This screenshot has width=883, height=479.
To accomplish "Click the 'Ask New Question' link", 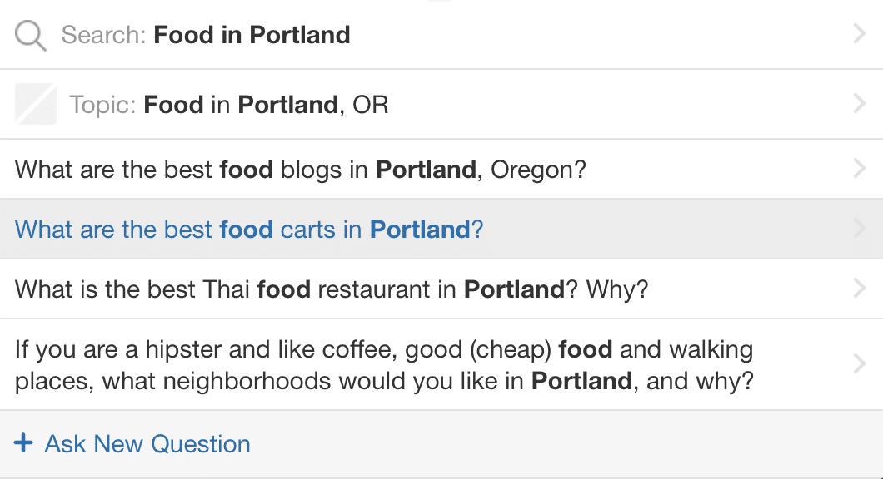I will coord(147,443).
